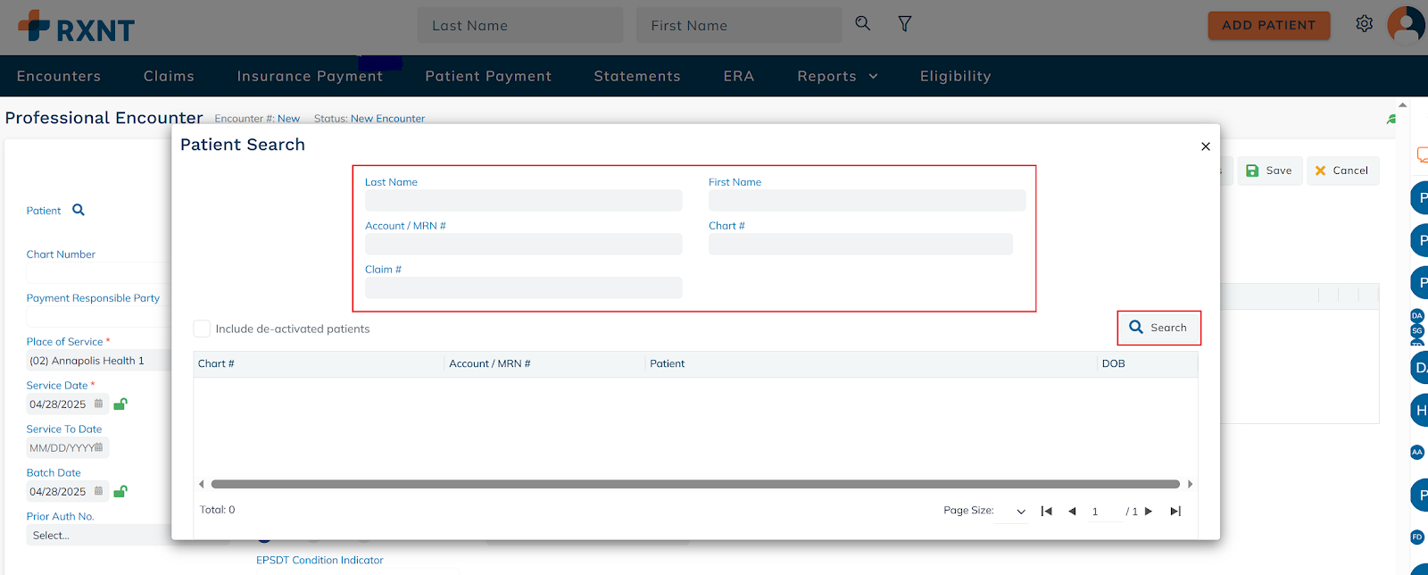1428x575 pixels.
Task: Open the filter funnel icon
Action: click(904, 24)
